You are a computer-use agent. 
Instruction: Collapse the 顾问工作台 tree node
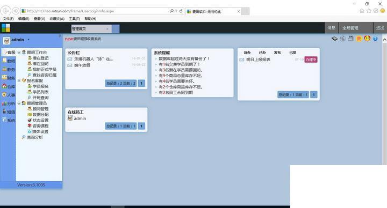(x=19, y=53)
